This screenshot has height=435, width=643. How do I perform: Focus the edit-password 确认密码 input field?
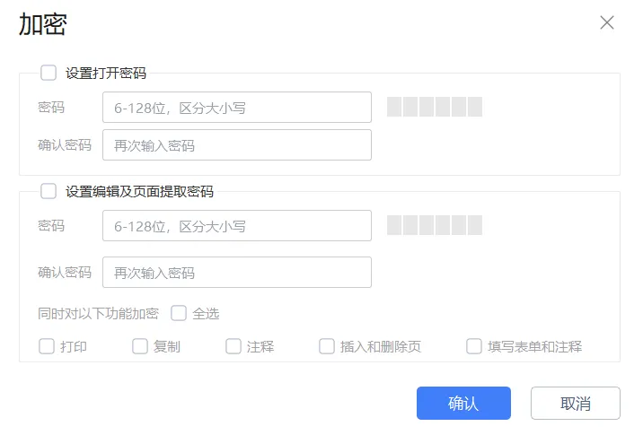point(237,273)
